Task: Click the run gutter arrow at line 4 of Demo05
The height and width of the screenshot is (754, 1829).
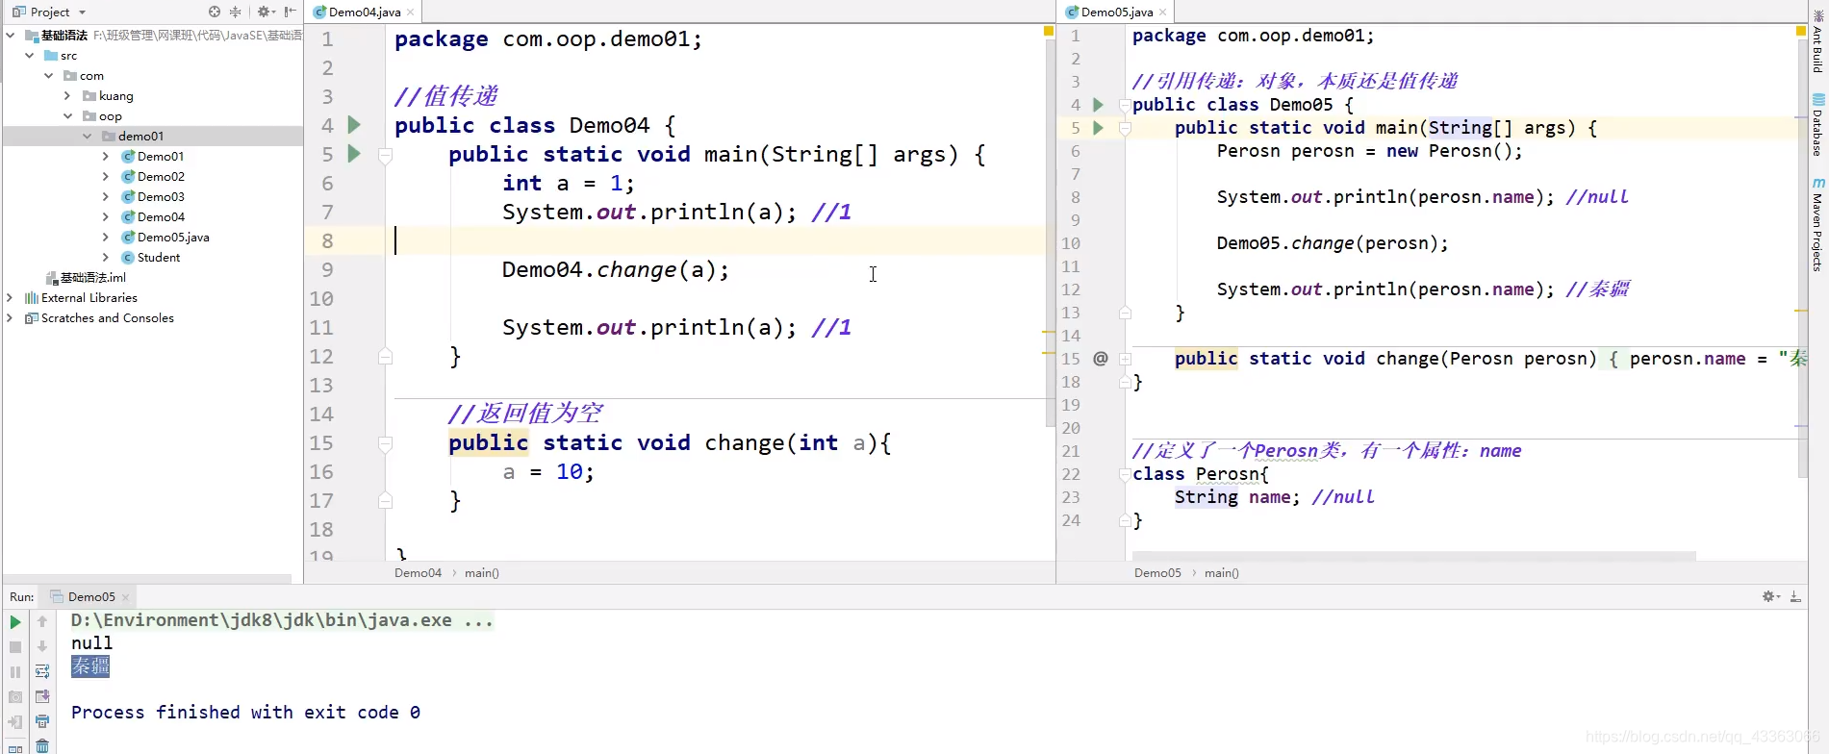Action: 1098,105
